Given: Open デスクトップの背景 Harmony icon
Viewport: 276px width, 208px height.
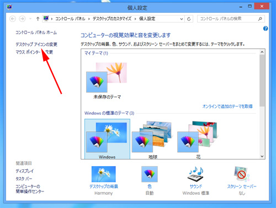Looking at the screenshot, I should click(x=104, y=174).
